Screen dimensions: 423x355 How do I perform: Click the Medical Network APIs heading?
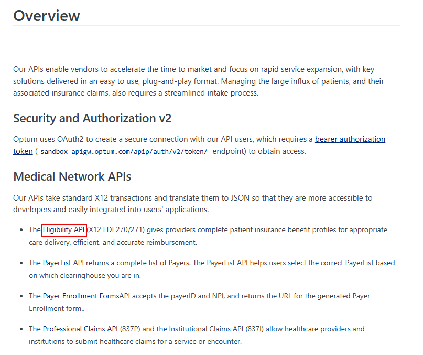point(72,176)
